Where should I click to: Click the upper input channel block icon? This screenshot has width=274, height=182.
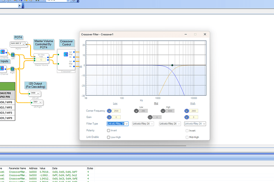coord(3,52)
